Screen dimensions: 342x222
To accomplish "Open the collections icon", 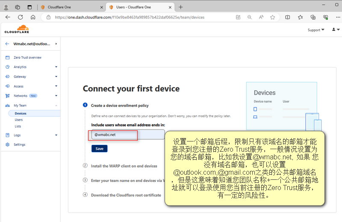I will [313, 17].
